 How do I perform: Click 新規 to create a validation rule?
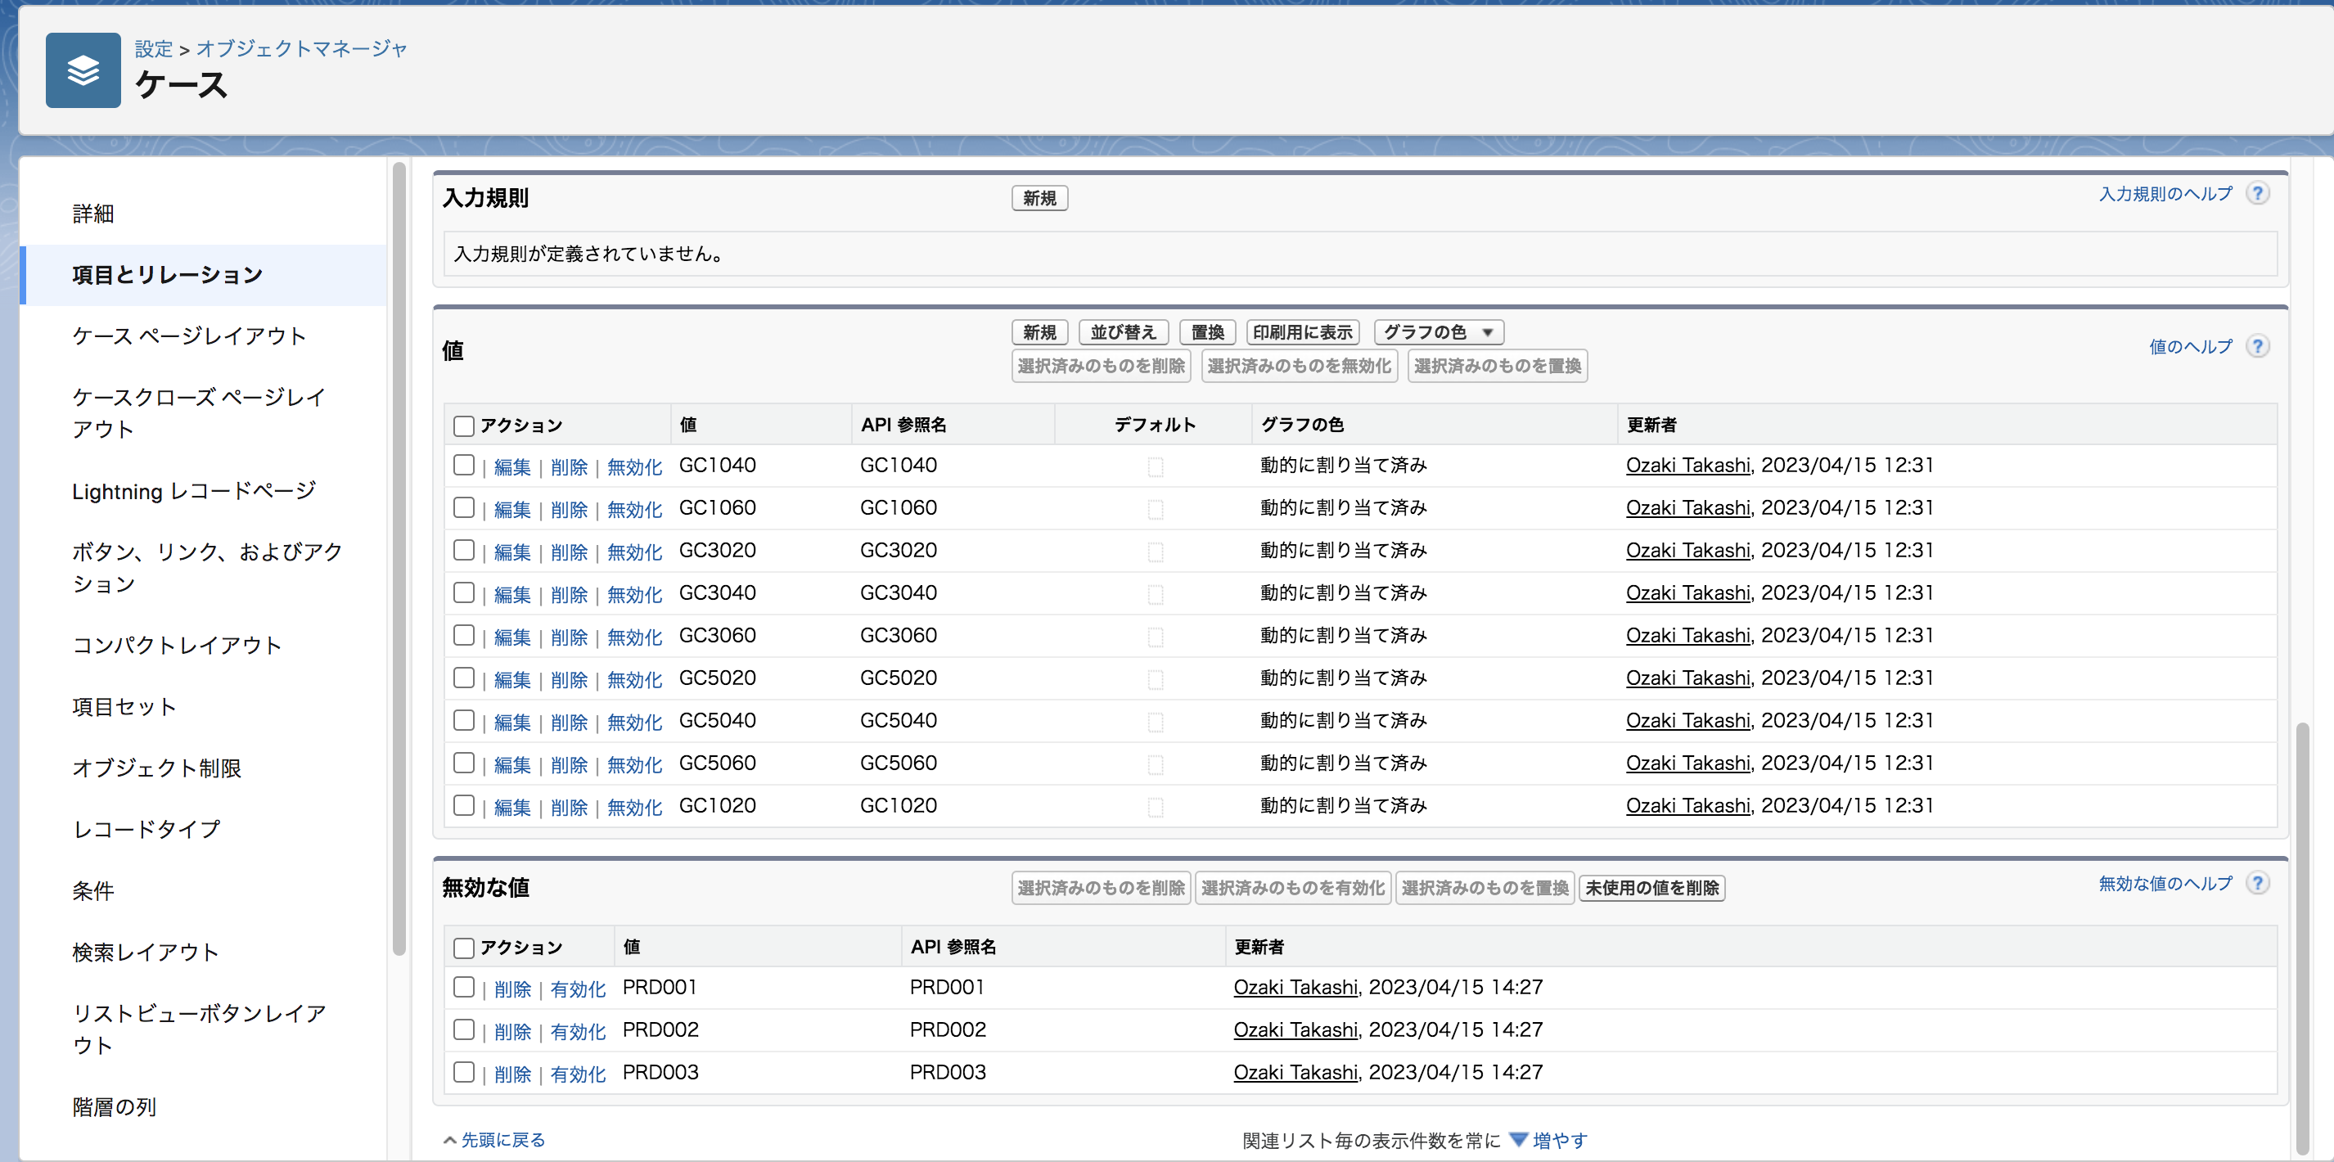pyautogui.click(x=1039, y=197)
